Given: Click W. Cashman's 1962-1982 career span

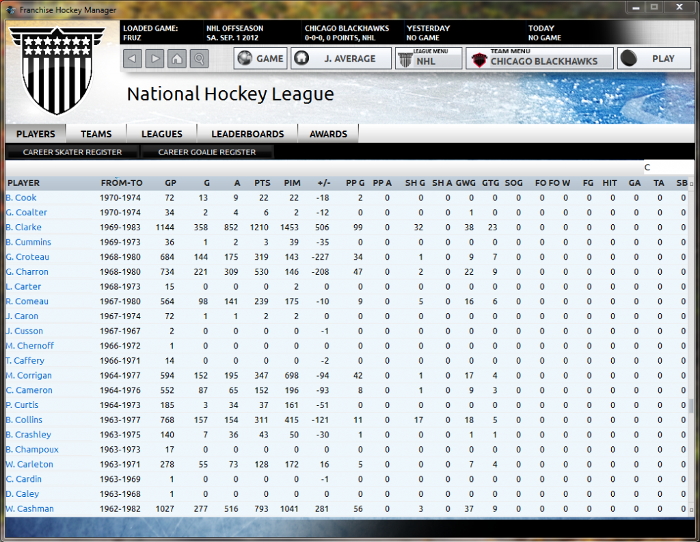Looking at the screenshot, I should click(120, 509).
